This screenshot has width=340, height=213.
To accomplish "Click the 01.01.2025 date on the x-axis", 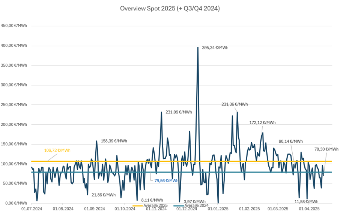I will (x=218, y=209).
